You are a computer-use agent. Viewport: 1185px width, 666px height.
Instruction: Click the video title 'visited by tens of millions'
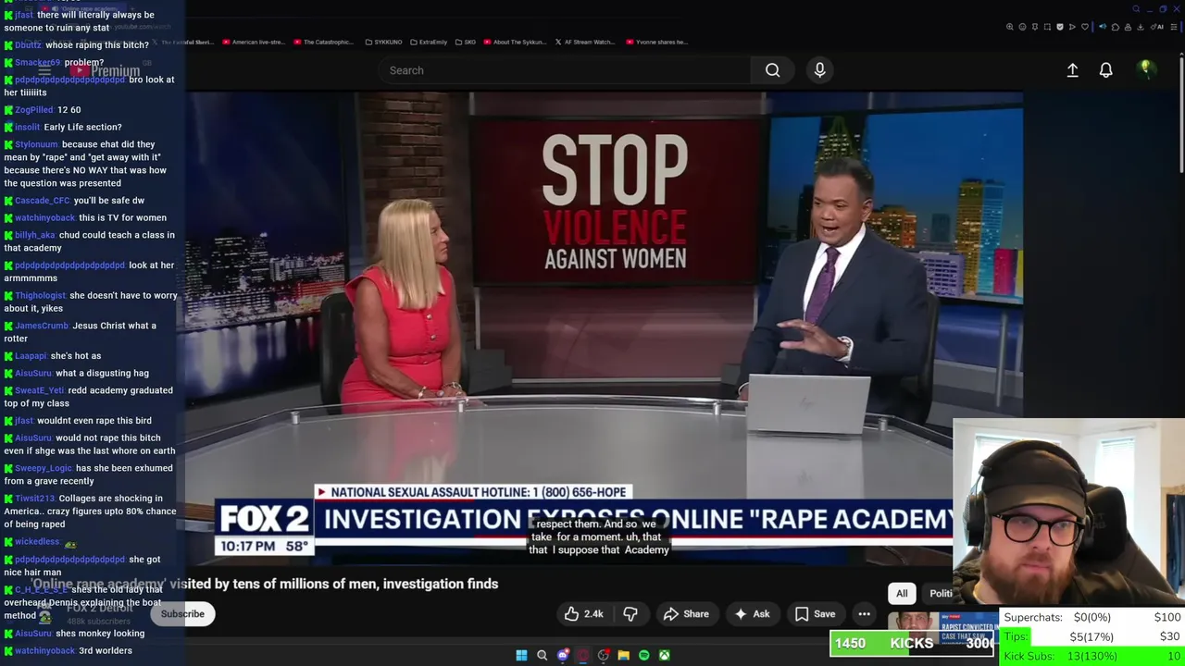point(333,584)
